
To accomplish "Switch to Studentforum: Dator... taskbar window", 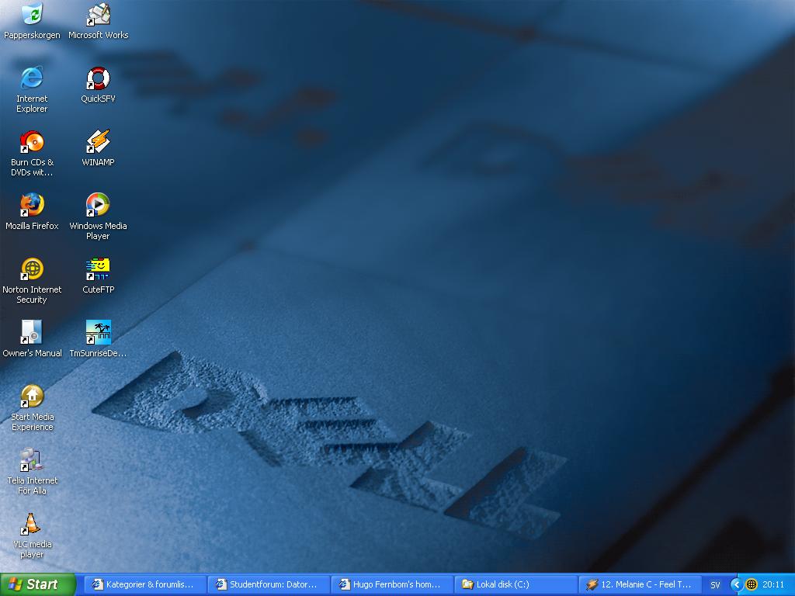I will [269, 584].
